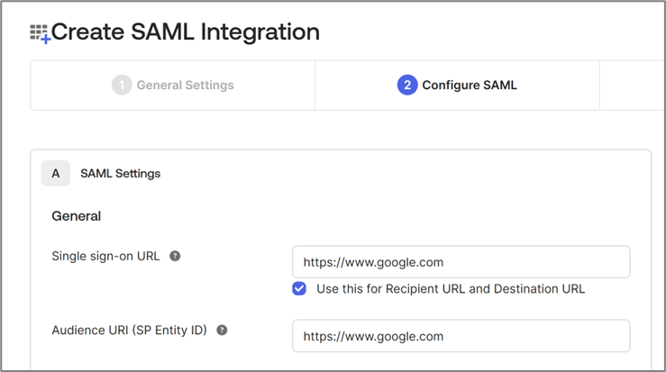Click the General subsection heading
This screenshot has width=666, height=372.
(77, 216)
